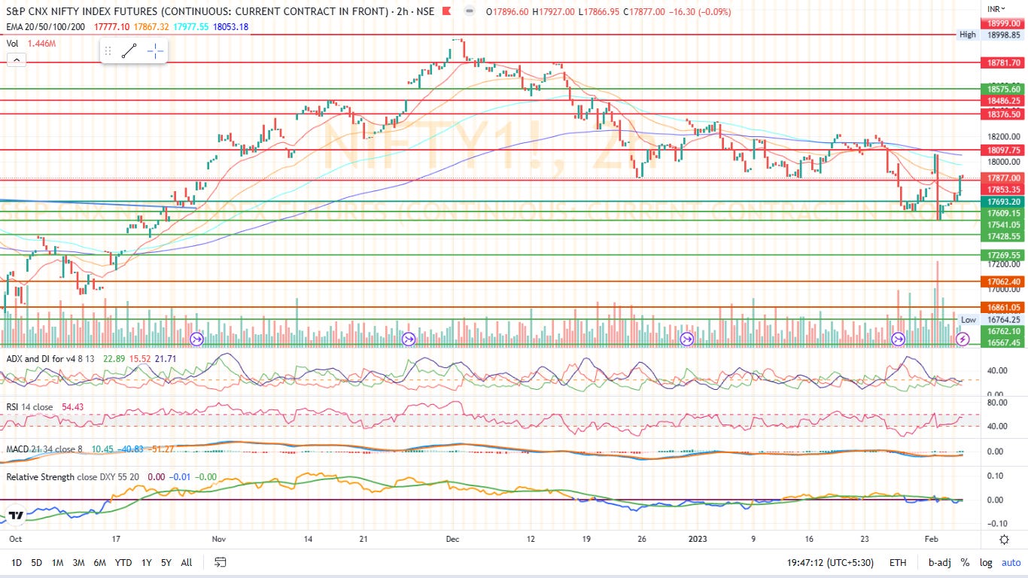Click the event marker near late January

[899, 339]
